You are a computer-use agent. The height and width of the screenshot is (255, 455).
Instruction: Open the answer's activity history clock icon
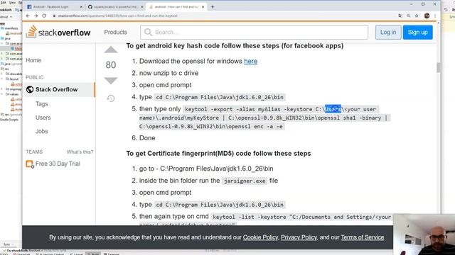(111, 98)
